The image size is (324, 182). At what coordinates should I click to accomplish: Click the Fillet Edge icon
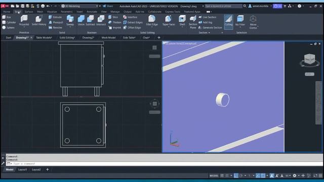152,19
